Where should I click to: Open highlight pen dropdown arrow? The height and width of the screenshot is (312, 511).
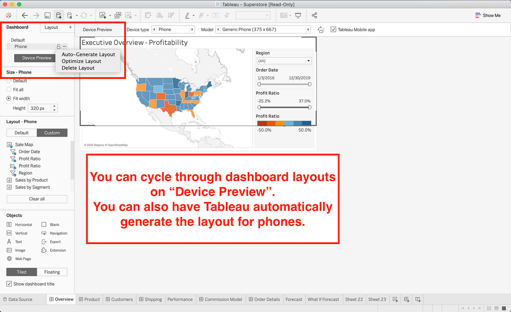[194, 16]
